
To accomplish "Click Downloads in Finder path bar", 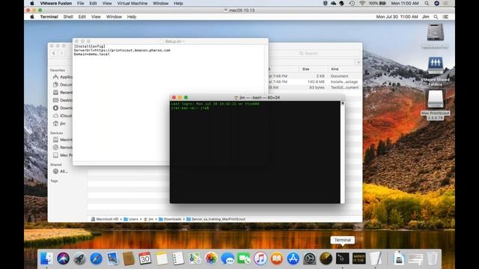I will [x=170, y=219].
